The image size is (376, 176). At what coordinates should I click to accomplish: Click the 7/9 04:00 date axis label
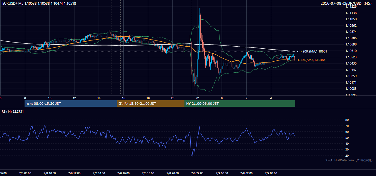[x=271, y=173]
